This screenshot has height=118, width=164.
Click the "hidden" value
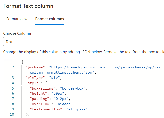click(64, 104)
